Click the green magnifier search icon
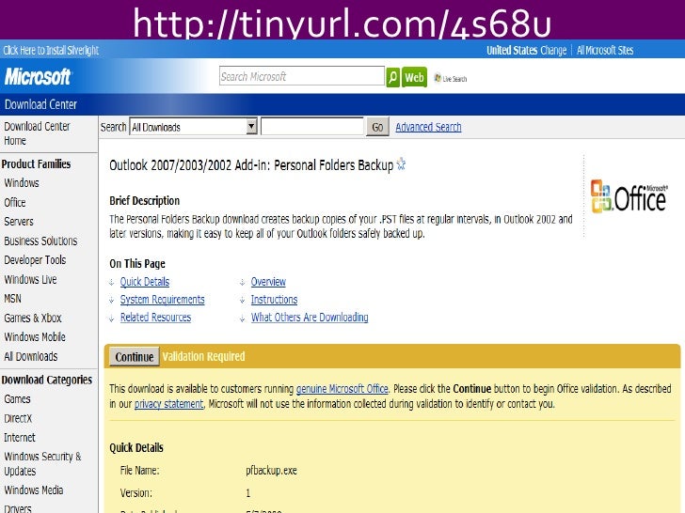 [x=392, y=77]
